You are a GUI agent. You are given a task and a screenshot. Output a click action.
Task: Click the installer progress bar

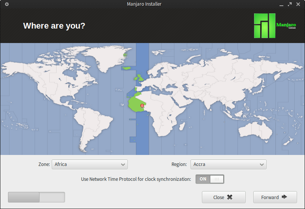(x=37, y=197)
